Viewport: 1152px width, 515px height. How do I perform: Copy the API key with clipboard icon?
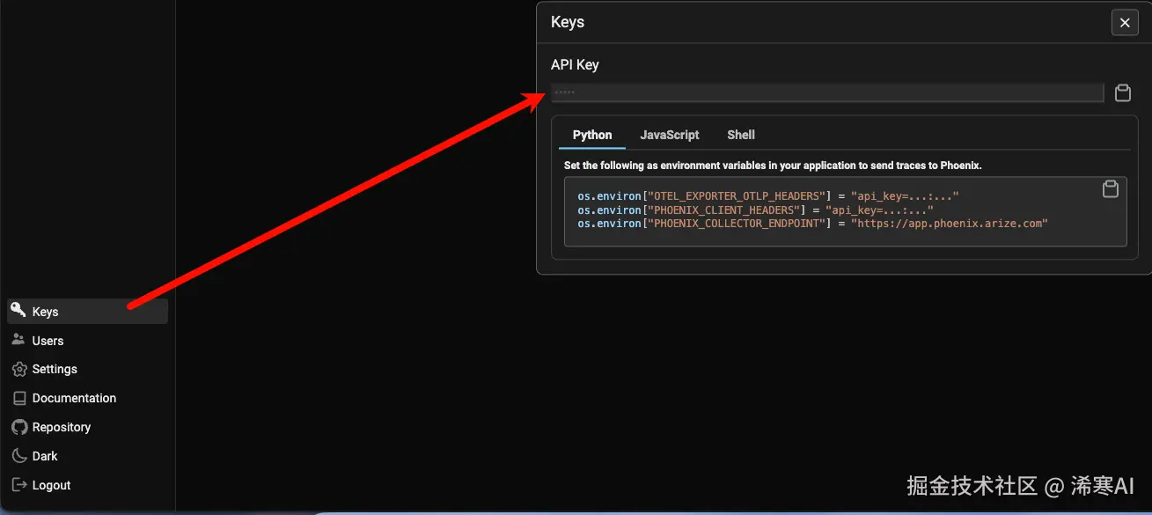[x=1123, y=92]
